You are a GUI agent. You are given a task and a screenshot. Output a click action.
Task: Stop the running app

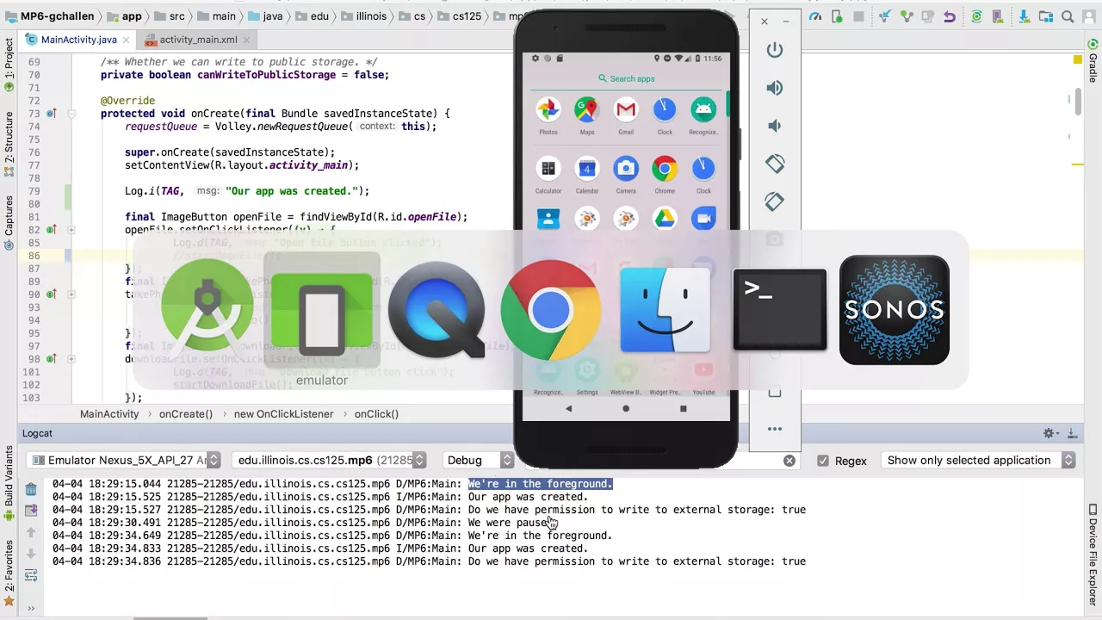click(858, 16)
